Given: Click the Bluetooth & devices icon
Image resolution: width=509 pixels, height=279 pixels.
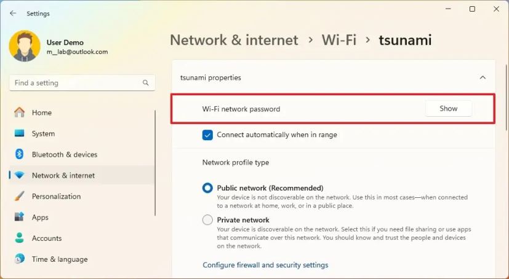Looking at the screenshot, I should 20,154.
